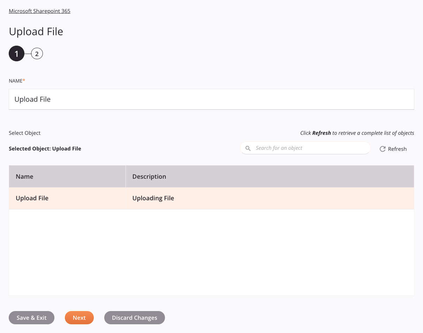This screenshot has width=423, height=333.
Task: Proceed with the Next button
Action: coord(79,318)
